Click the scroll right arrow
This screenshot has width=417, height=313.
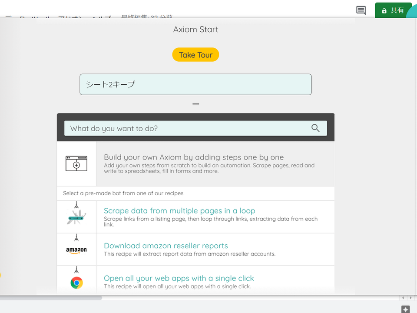(x=410, y=297)
